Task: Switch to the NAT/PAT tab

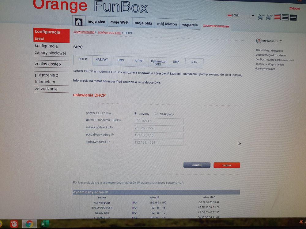Action: 101,60
